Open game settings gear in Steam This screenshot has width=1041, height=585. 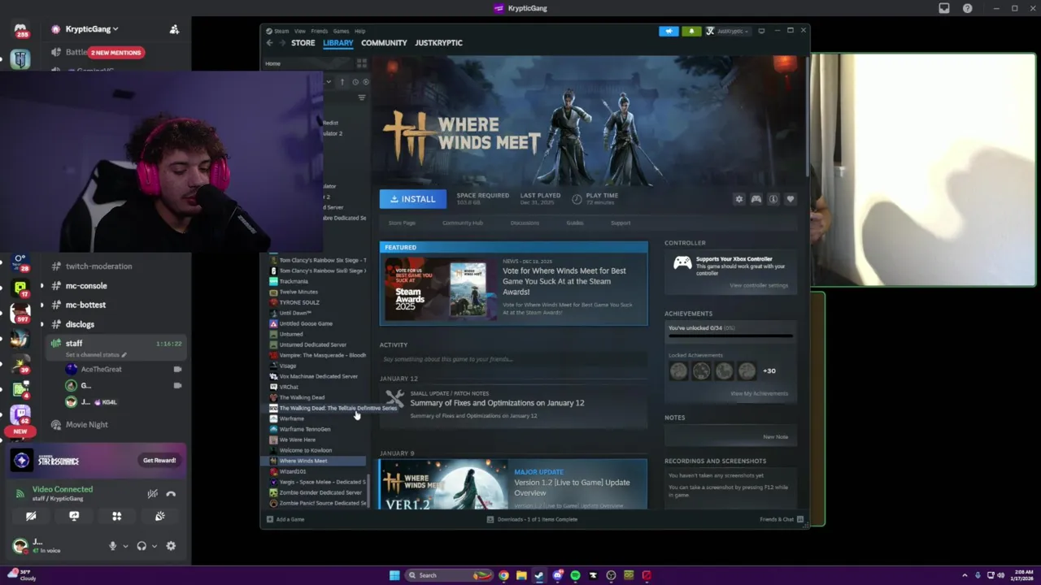pos(739,199)
